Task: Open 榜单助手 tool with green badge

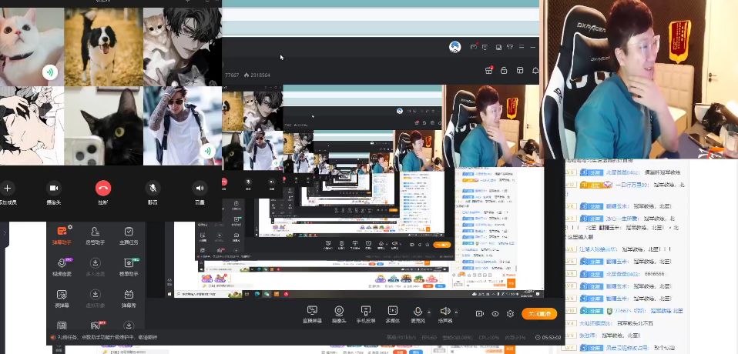Action: point(129,267)
